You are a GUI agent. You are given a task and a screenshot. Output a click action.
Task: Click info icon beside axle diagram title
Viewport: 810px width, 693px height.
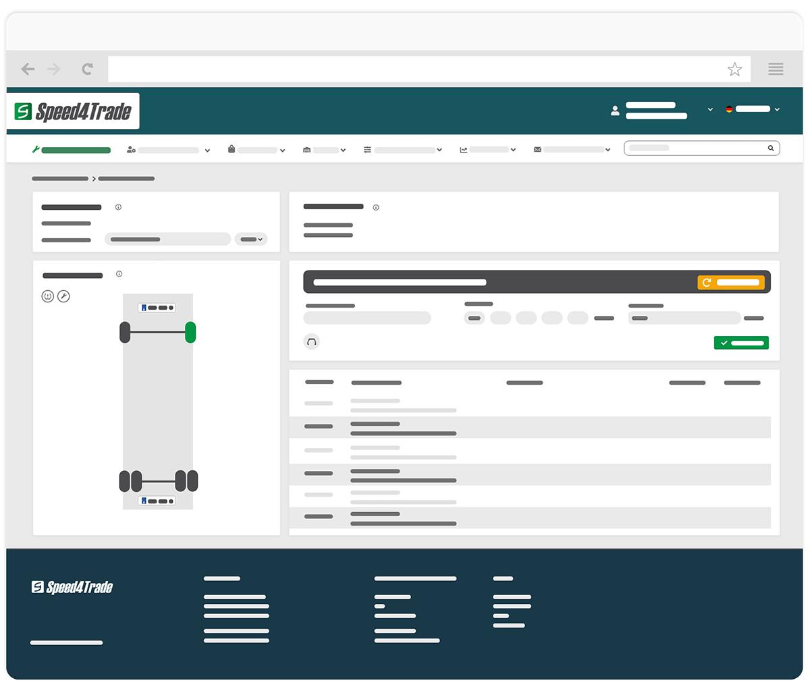[x=119, y=274]
